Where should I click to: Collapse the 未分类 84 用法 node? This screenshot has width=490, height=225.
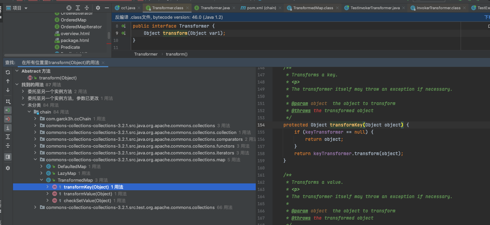pos(23,105)
